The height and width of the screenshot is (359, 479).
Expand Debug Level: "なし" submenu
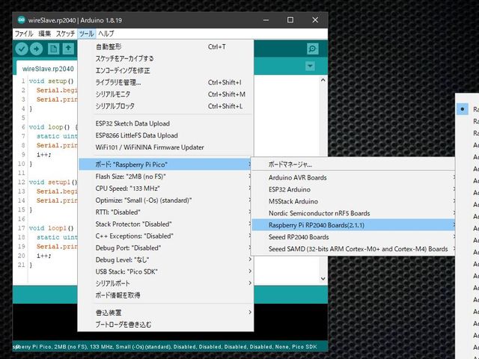coord(165,260)
